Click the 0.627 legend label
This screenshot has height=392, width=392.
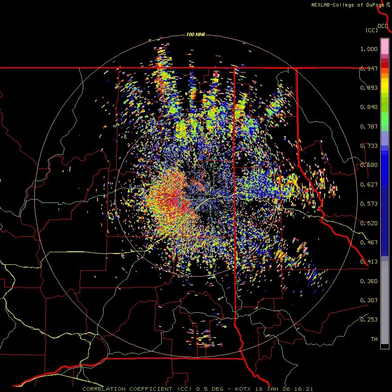pos(369,185)
